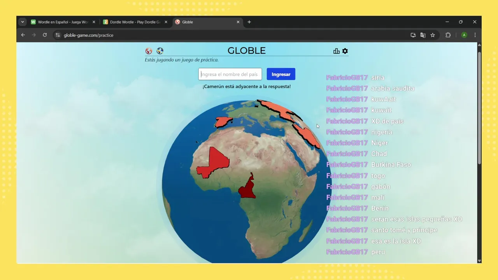The height and width of the screenshot is (280, 498).
Task: Click the address bar URL globle-game.com/practice
Action: click(89, 35)
